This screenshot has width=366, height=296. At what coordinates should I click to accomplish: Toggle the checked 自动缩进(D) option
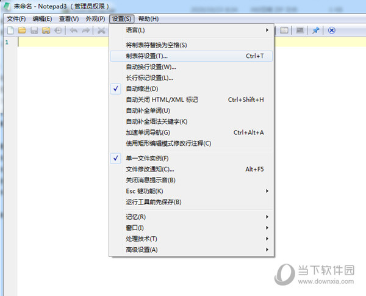click(192, 88)
